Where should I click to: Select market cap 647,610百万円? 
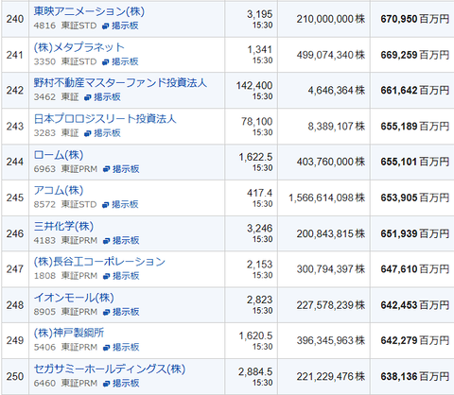[x=415, y=269]
